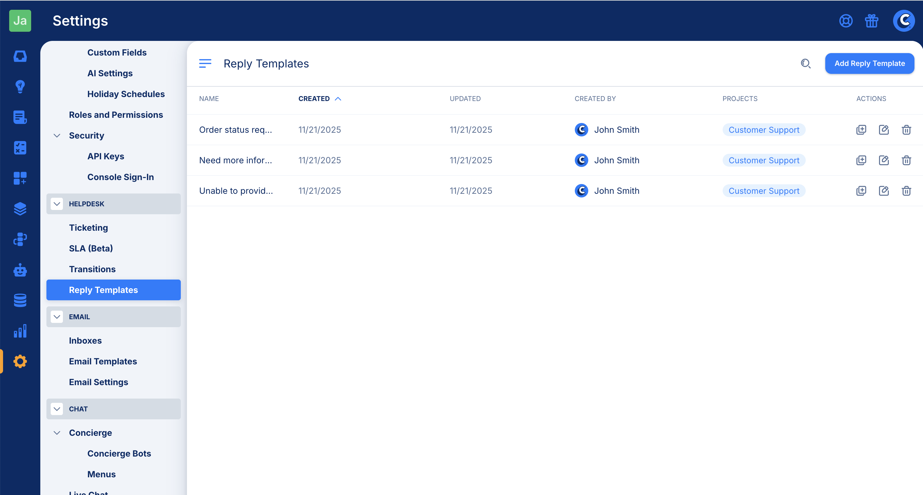Open the help lifebuoy icon in top bar
923x495 pixels.
point(846,21)
